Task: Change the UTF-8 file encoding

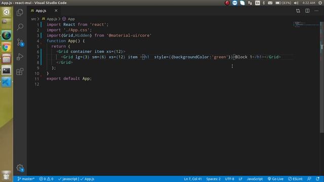Action: click(229, 179)
